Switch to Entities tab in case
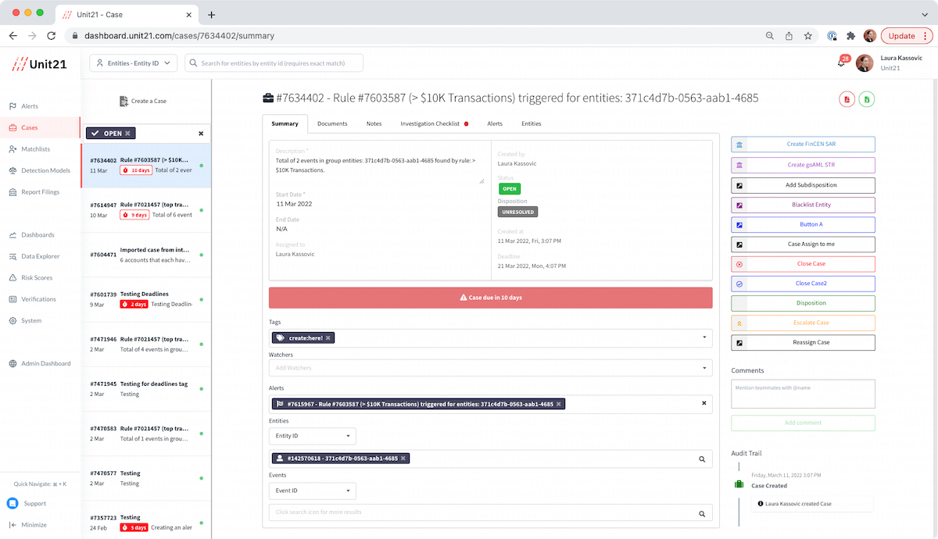This screenshot has height=539, width=938. [x=532, y=123]
